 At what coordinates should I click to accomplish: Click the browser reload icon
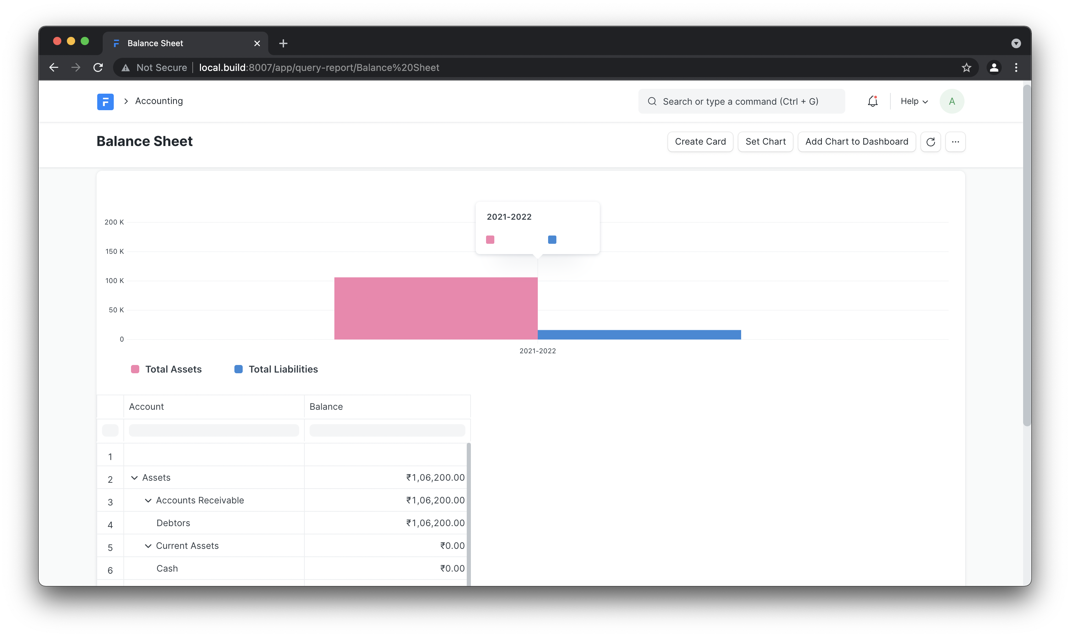point(98,68)
